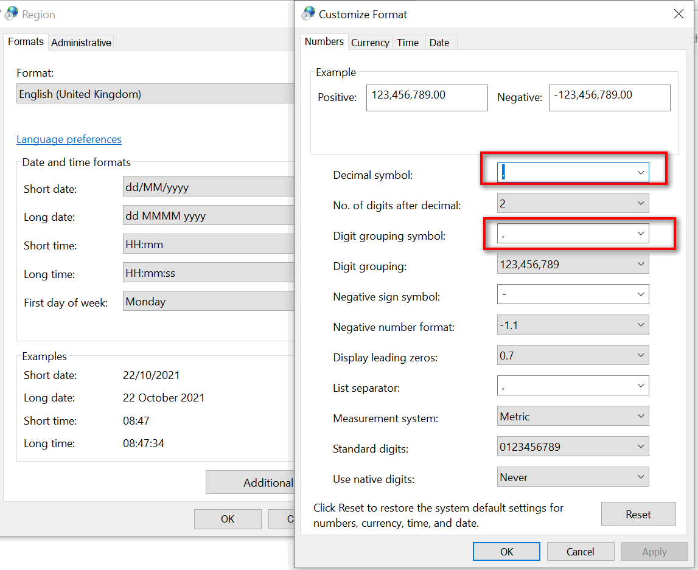698x570 pixels.
Task: Open the Negative sign symbol dropdown
Action: pyautogui.click(x=640, y=294)
